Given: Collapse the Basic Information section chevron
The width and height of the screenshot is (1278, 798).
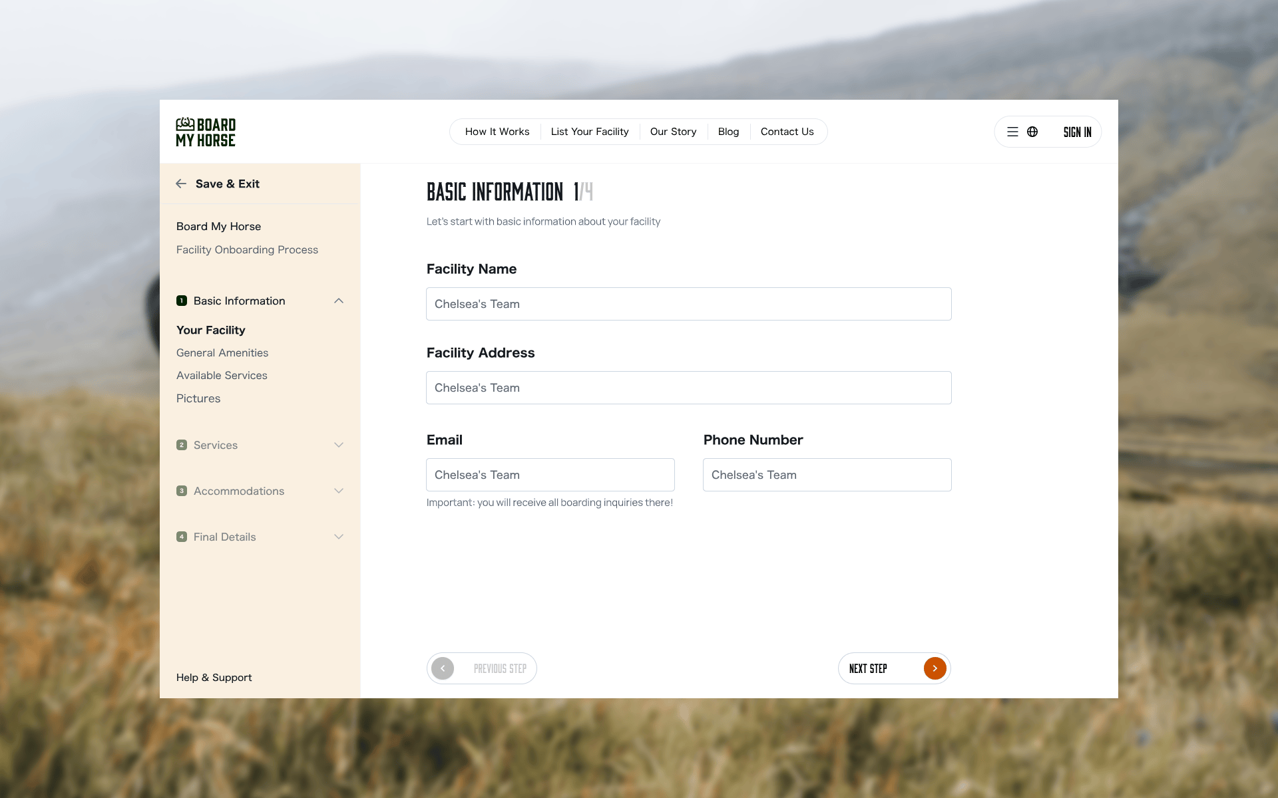Looking at the screenshot, I should tap(339, 301).
